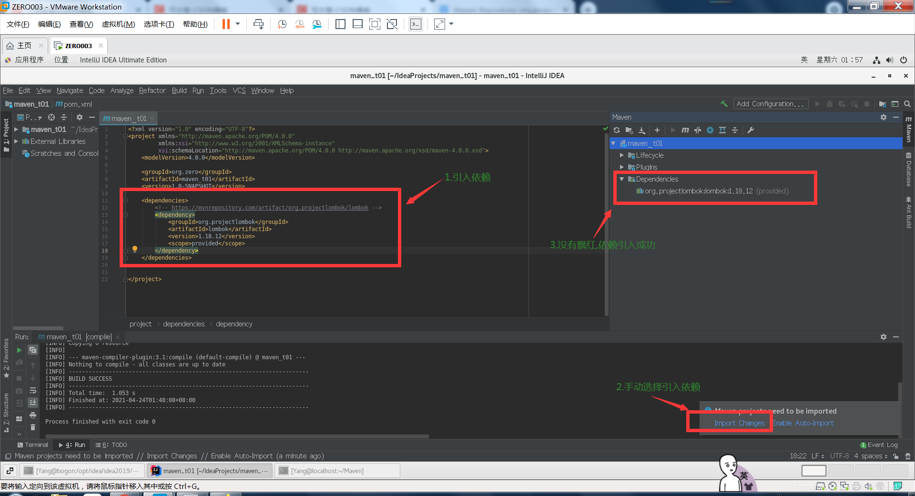
Task: Open Event Log button
Action: tap(879, 445)
